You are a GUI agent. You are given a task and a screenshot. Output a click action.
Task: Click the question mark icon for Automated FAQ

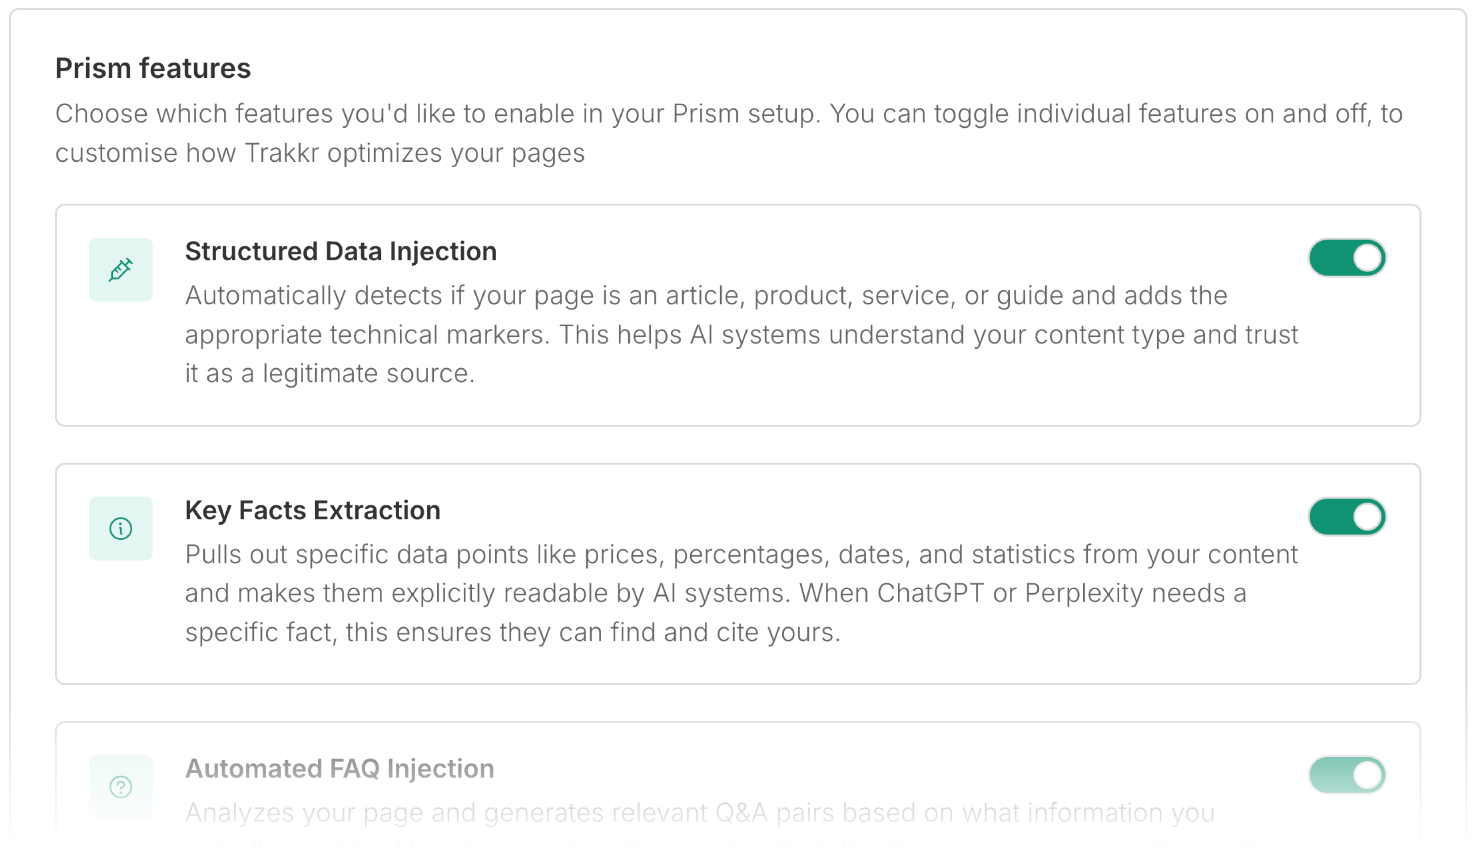click(x=120, y=787)
